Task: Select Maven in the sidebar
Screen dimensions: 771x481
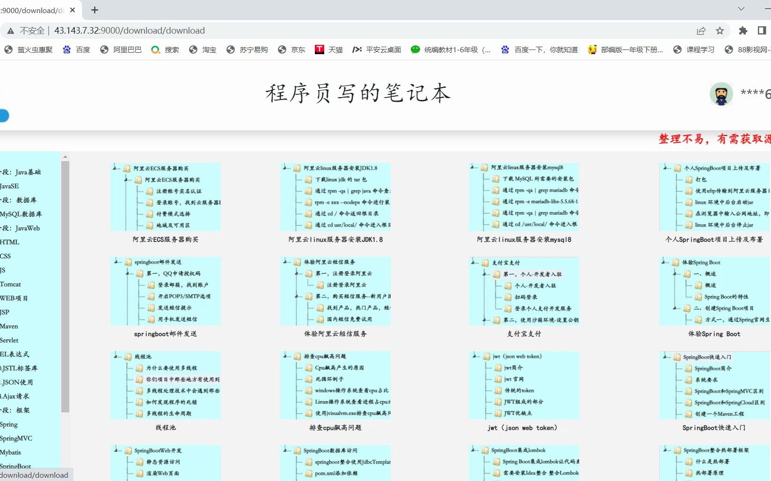Action: [9, 326]
